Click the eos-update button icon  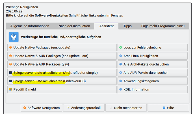click(x=11, y=48)
